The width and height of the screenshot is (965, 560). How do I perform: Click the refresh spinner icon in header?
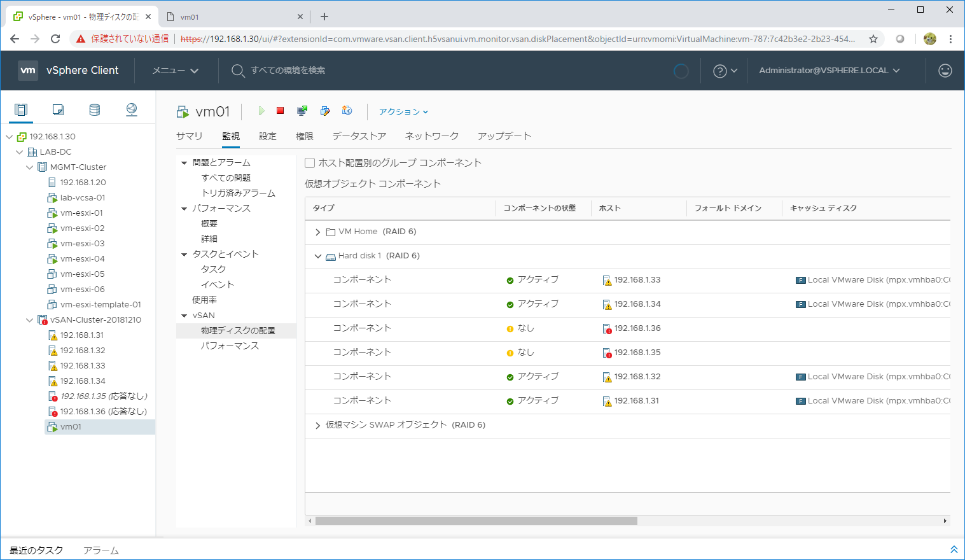tap(681, 71)
